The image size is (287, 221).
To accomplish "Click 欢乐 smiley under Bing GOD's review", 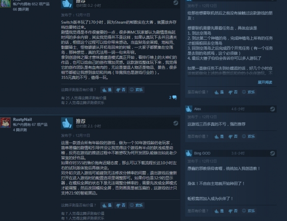I will 249,211.
